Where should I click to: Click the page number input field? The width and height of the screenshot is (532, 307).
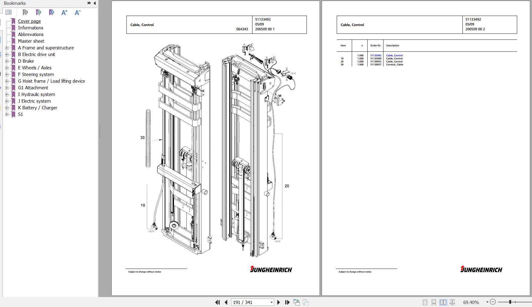tap(250, 302)
